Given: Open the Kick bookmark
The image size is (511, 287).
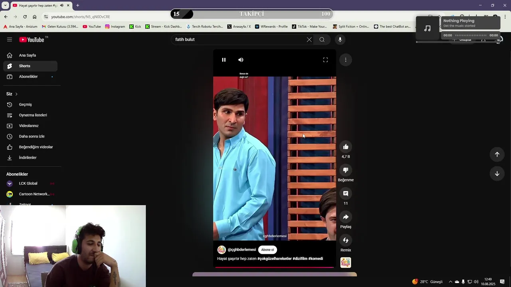Looking at the screenshot, I should point(135,27).
